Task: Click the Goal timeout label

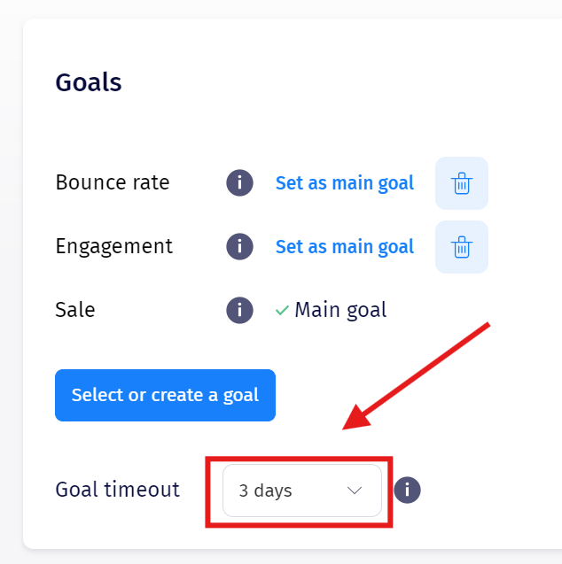Action: (x=117, y=490)
